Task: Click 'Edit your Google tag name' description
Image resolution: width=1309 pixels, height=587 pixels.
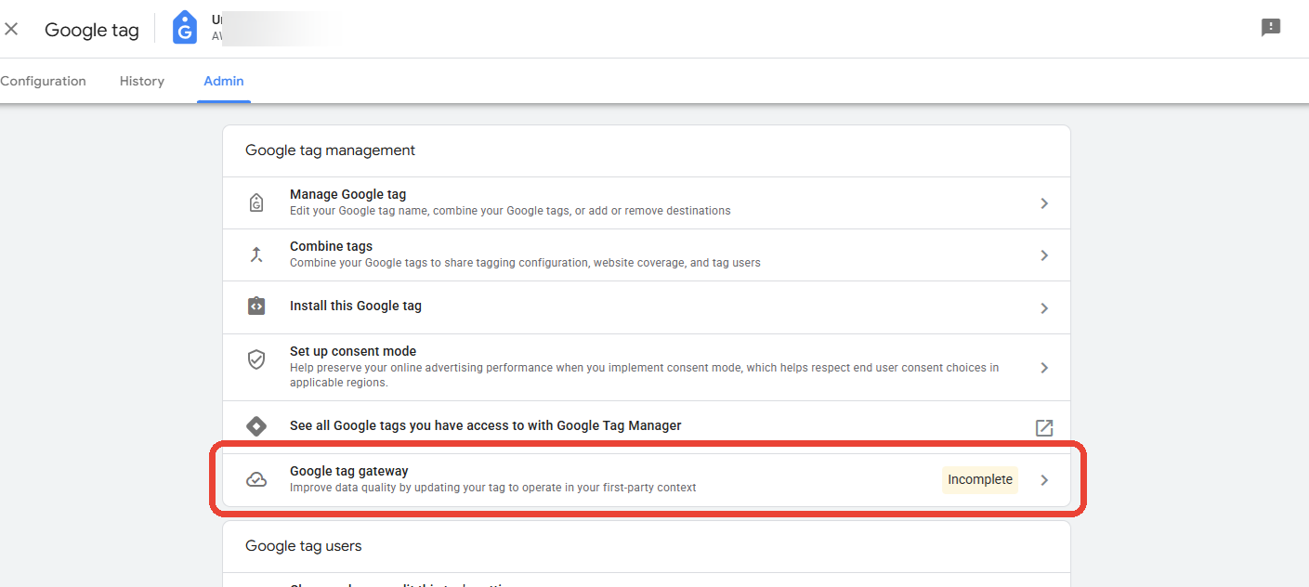Action: click(510, 211)
